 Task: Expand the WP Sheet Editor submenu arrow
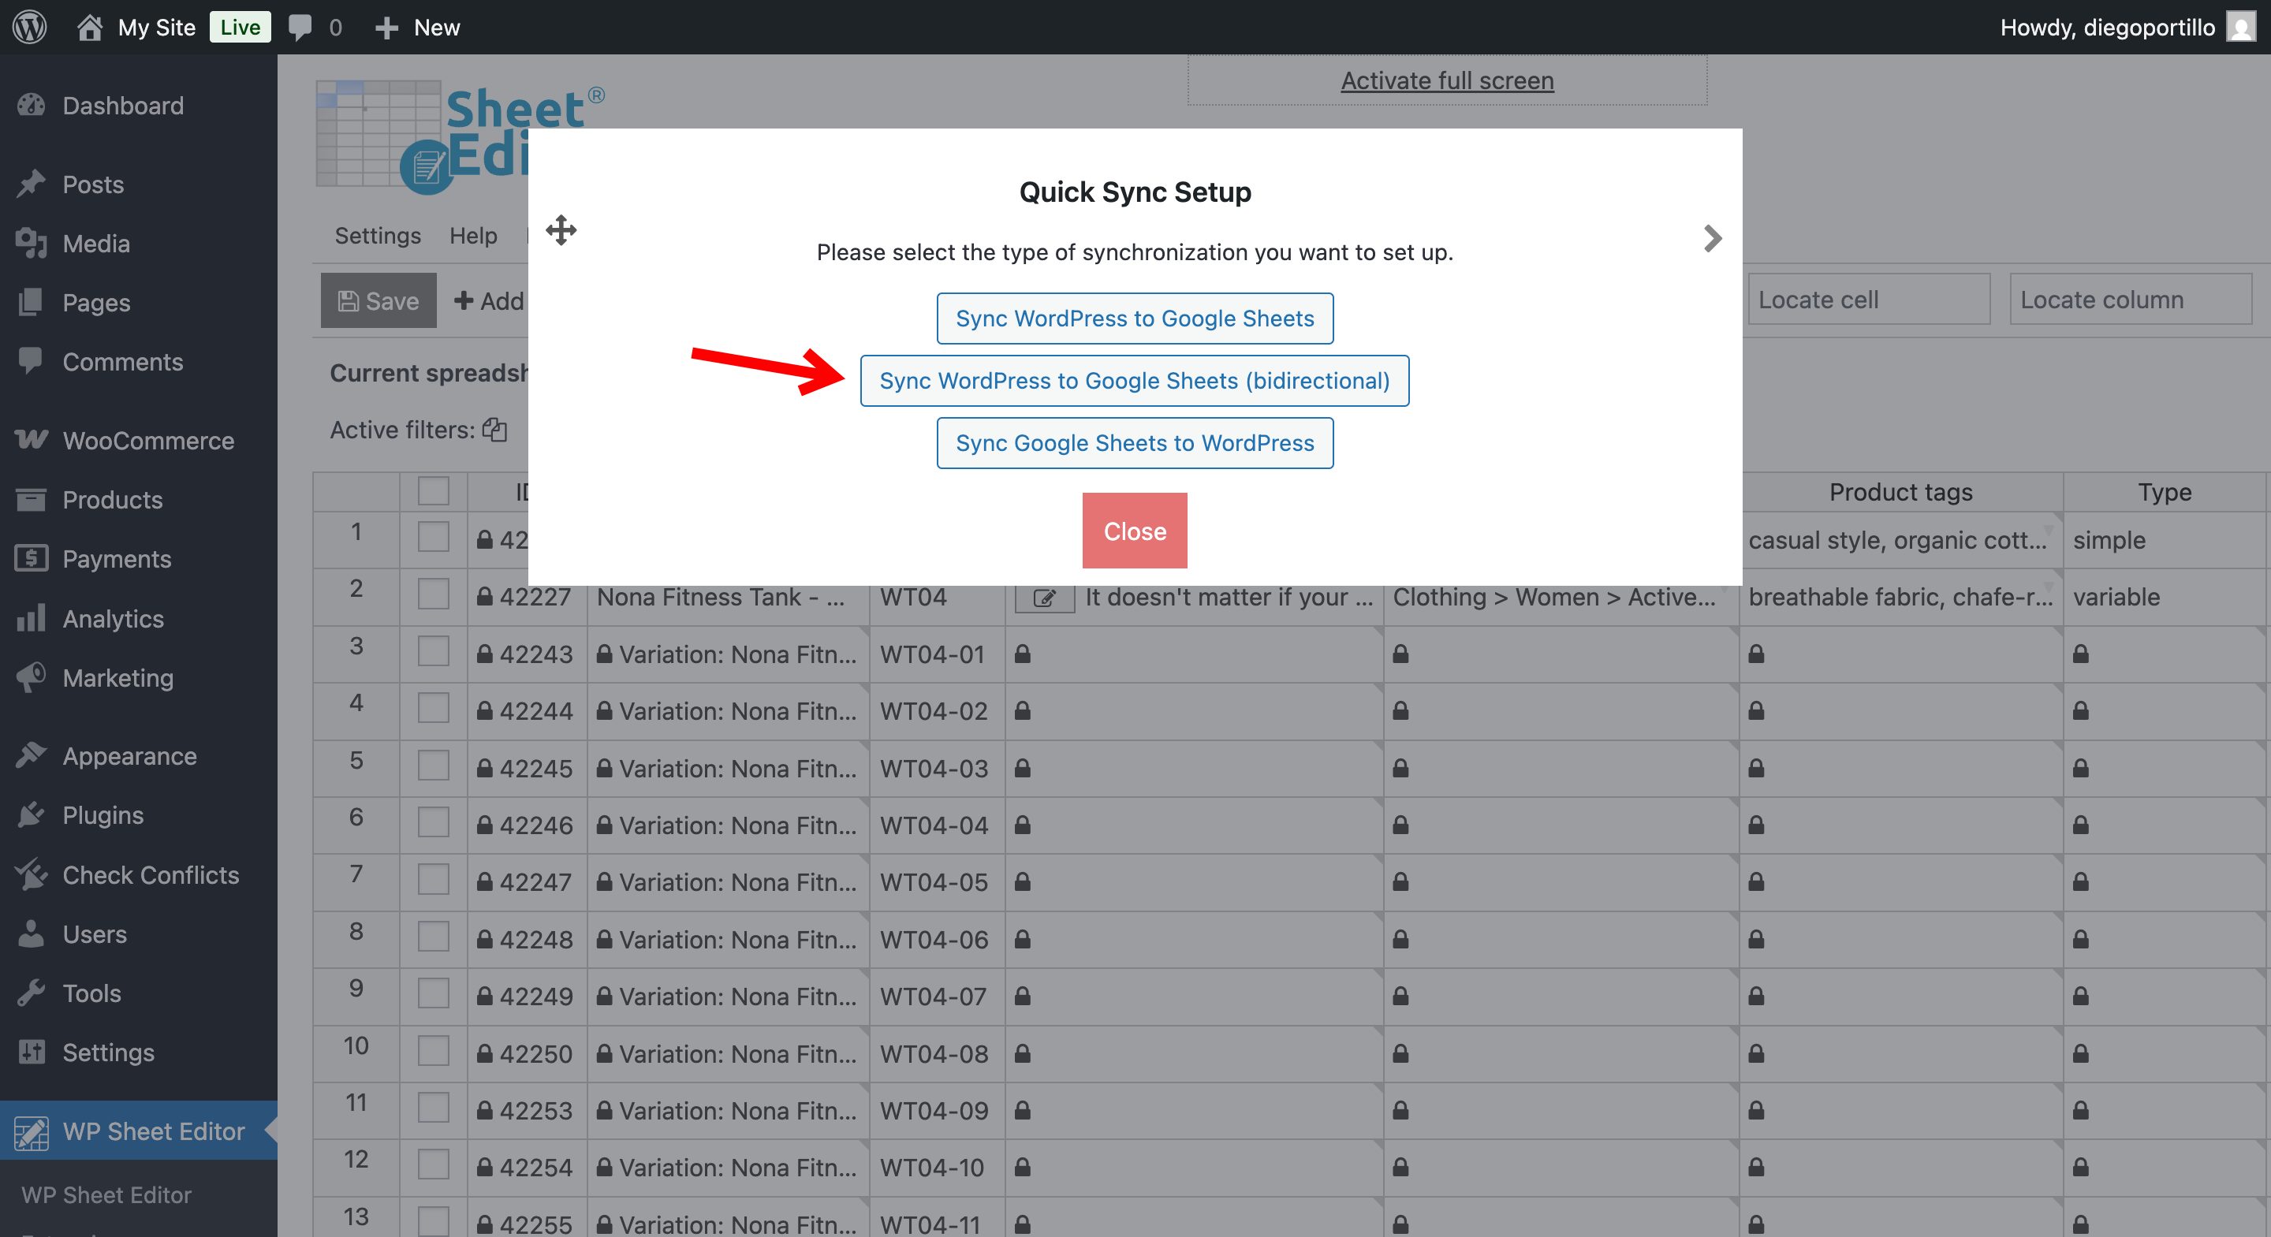click(270, 1131)
